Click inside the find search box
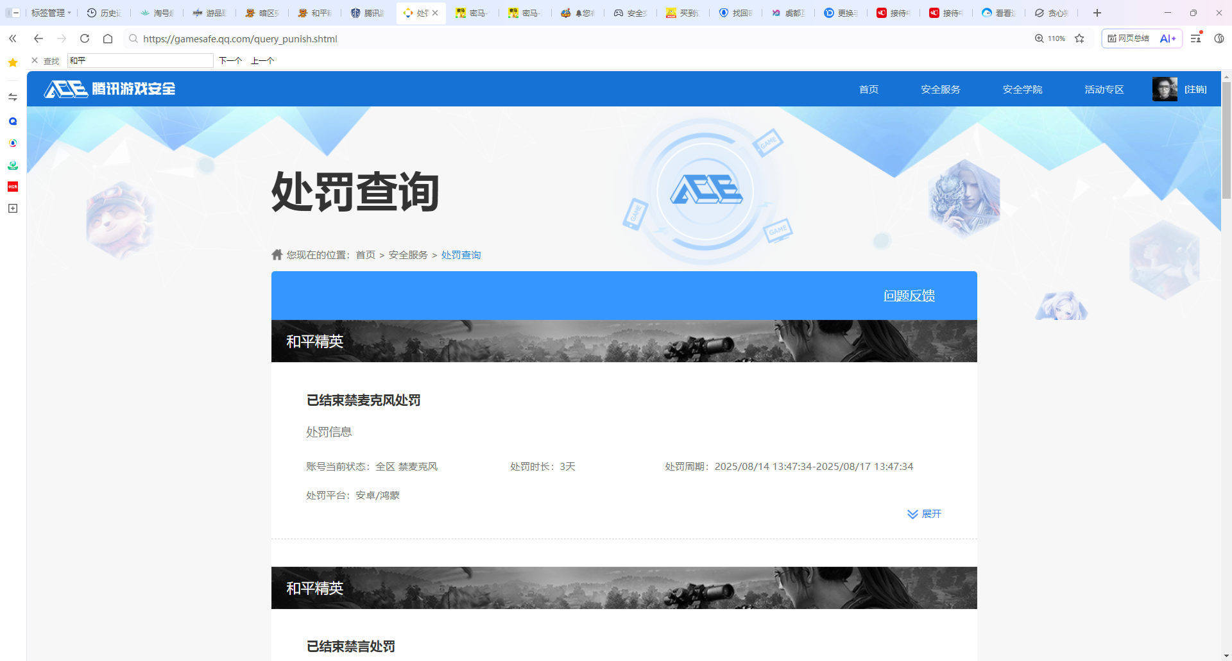 pos(140,60)
